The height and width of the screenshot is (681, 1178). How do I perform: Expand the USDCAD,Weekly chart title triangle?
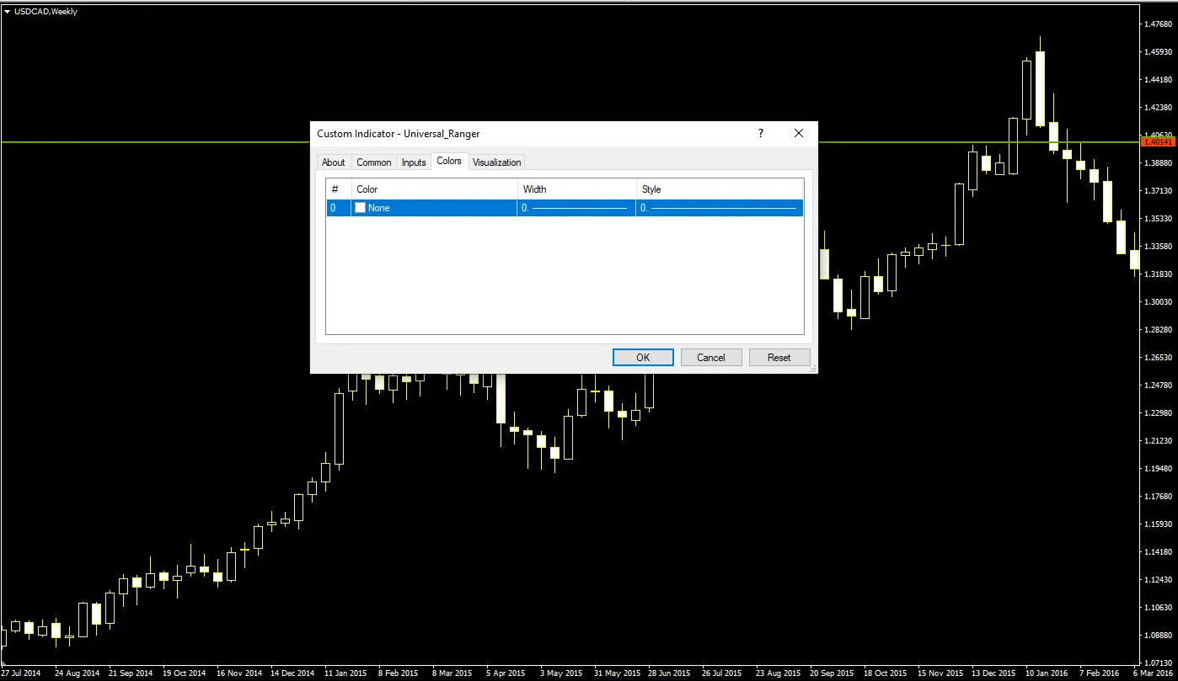point(7,12)
